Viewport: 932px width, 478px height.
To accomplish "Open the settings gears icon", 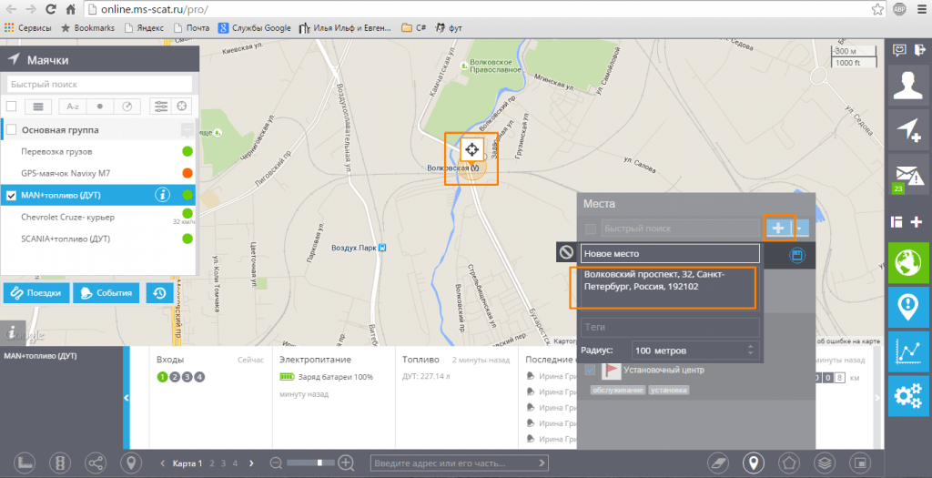I will click(907, 396).
